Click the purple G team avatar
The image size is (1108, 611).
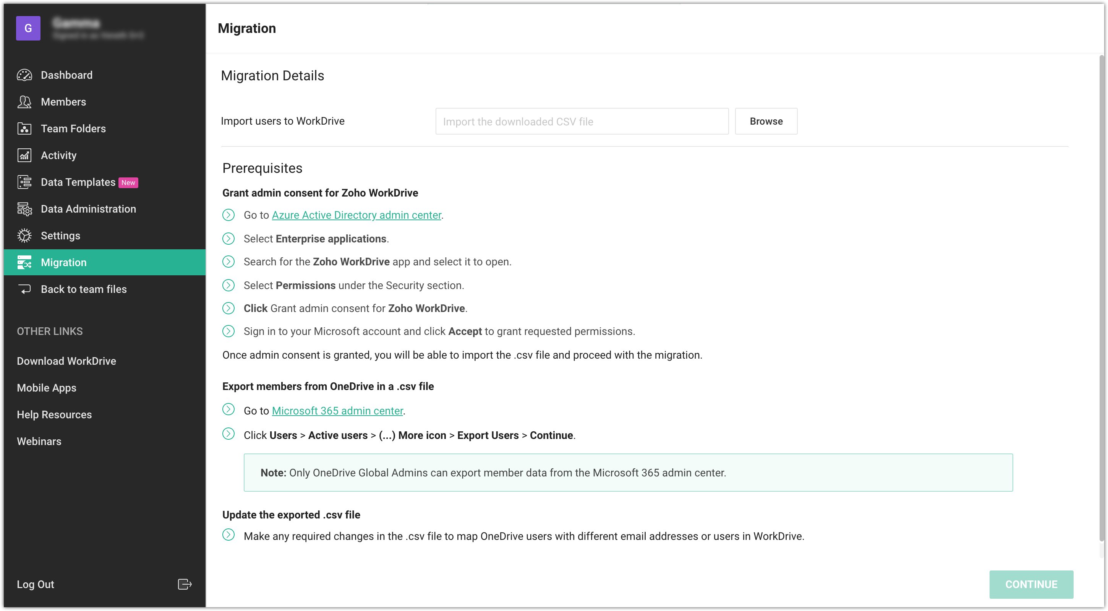pyautogui.click(x=28, y=28)
